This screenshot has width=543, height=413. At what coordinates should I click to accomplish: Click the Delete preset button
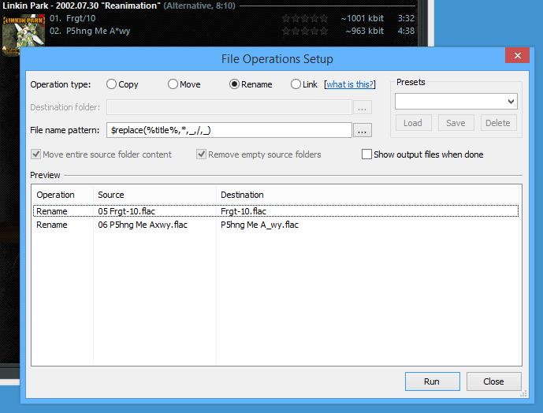tap(498, 123)
